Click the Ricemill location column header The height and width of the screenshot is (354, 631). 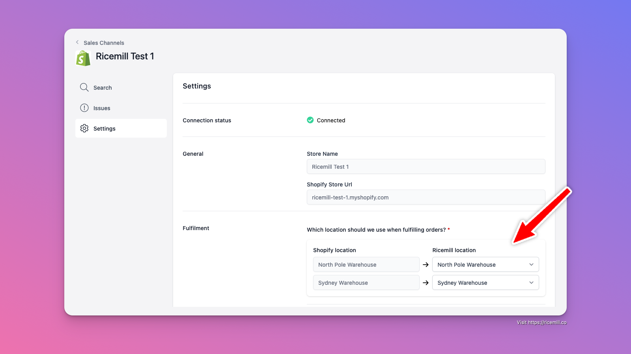pos(454,250)
